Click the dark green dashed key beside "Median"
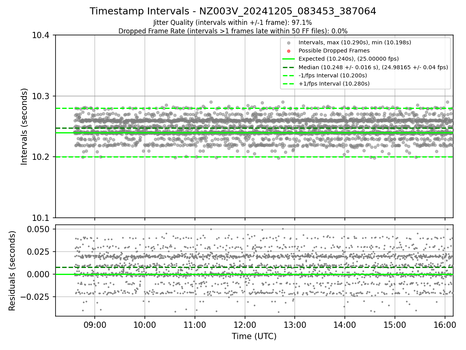 (289, 67)
